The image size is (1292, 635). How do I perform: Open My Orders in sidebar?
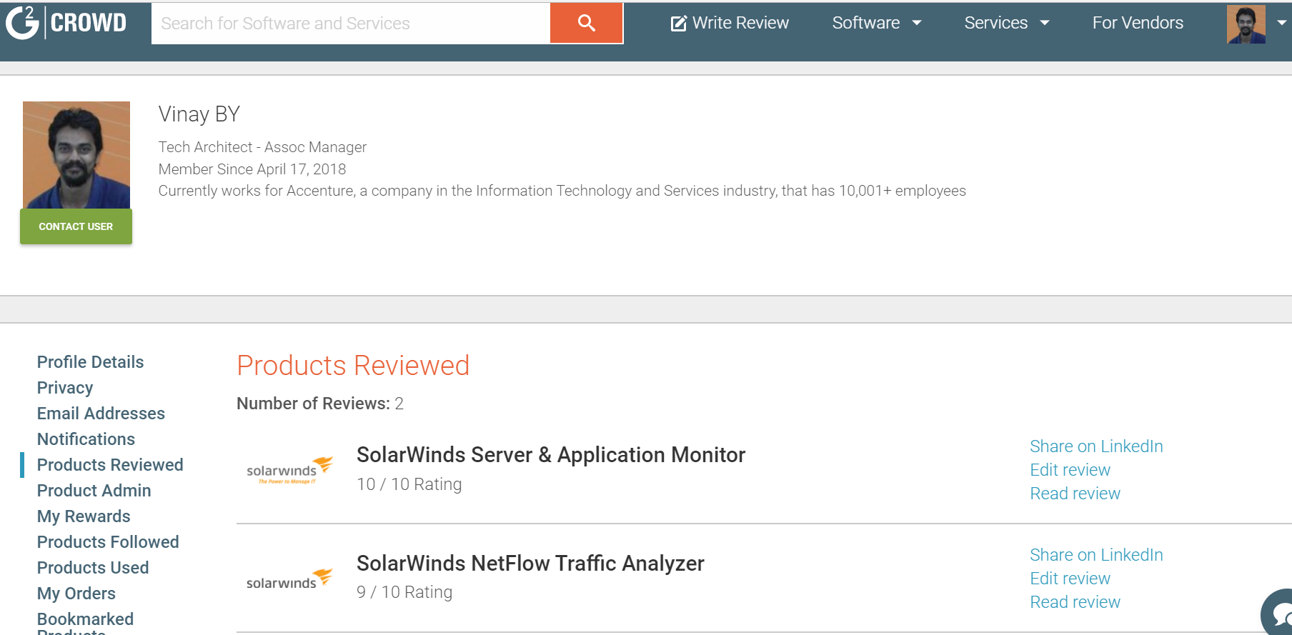coord(76,594)
